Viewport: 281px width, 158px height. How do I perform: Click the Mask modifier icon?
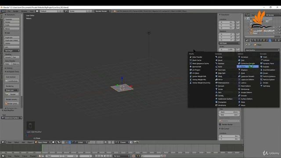coord(216,76)
